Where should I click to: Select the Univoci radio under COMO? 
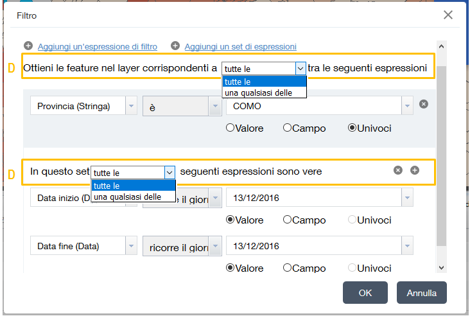coord(352,128)
